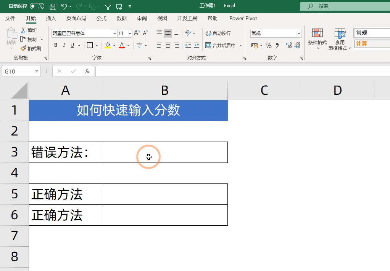Switch to the Insert (插入) tab

51,18
